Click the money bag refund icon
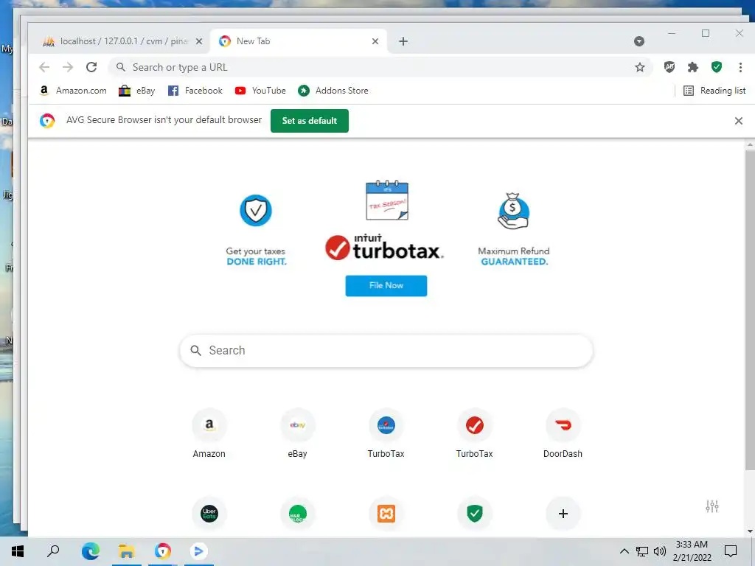This screenshot has width=755, height=566. point(513,211)
